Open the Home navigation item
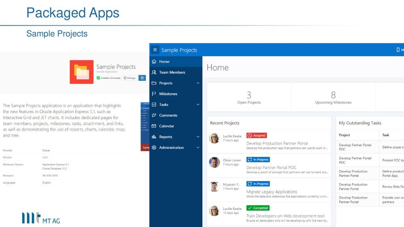 pyautogui.click(x=176, y=61)
